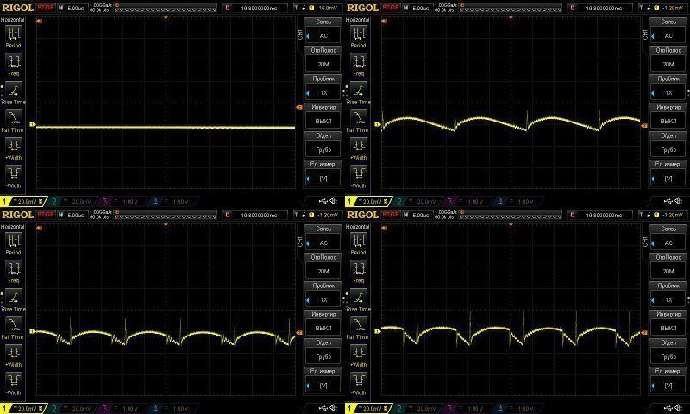Toggle ОгрПолос 20M limit in top-left scope screen
Image resolution: width=690 pixels, height=414 pixels.
click(323, 60)
